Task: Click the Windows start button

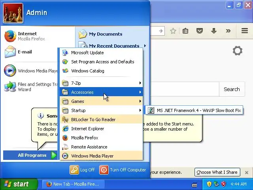Action: (19, 184)
